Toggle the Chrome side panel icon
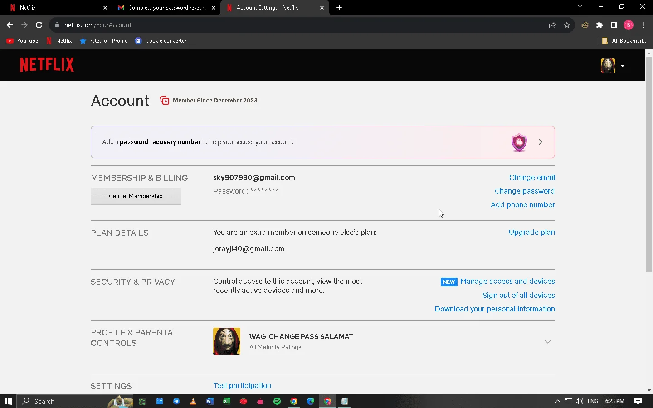This screenshot has height=408, width=653. click(614, 25)
